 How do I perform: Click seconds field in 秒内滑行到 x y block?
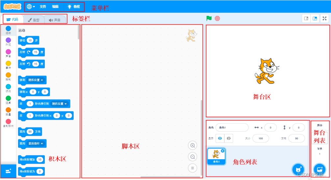pyautogui.click(x=30, y=116)
